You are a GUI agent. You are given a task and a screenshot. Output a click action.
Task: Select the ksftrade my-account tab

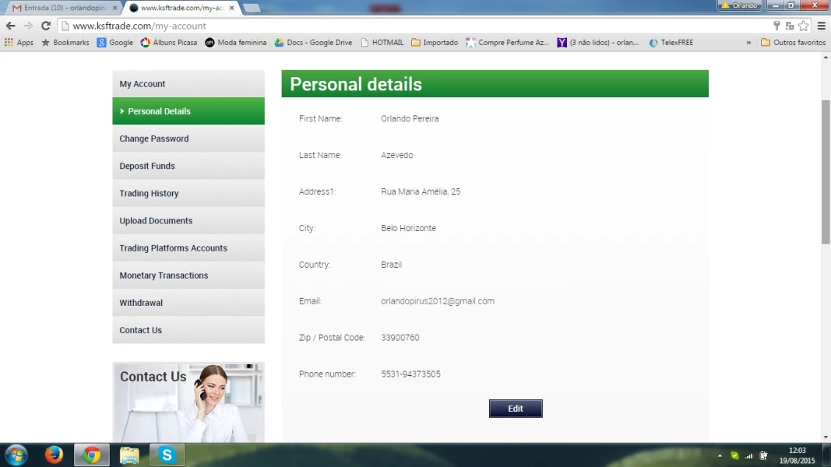pos(181,8)
